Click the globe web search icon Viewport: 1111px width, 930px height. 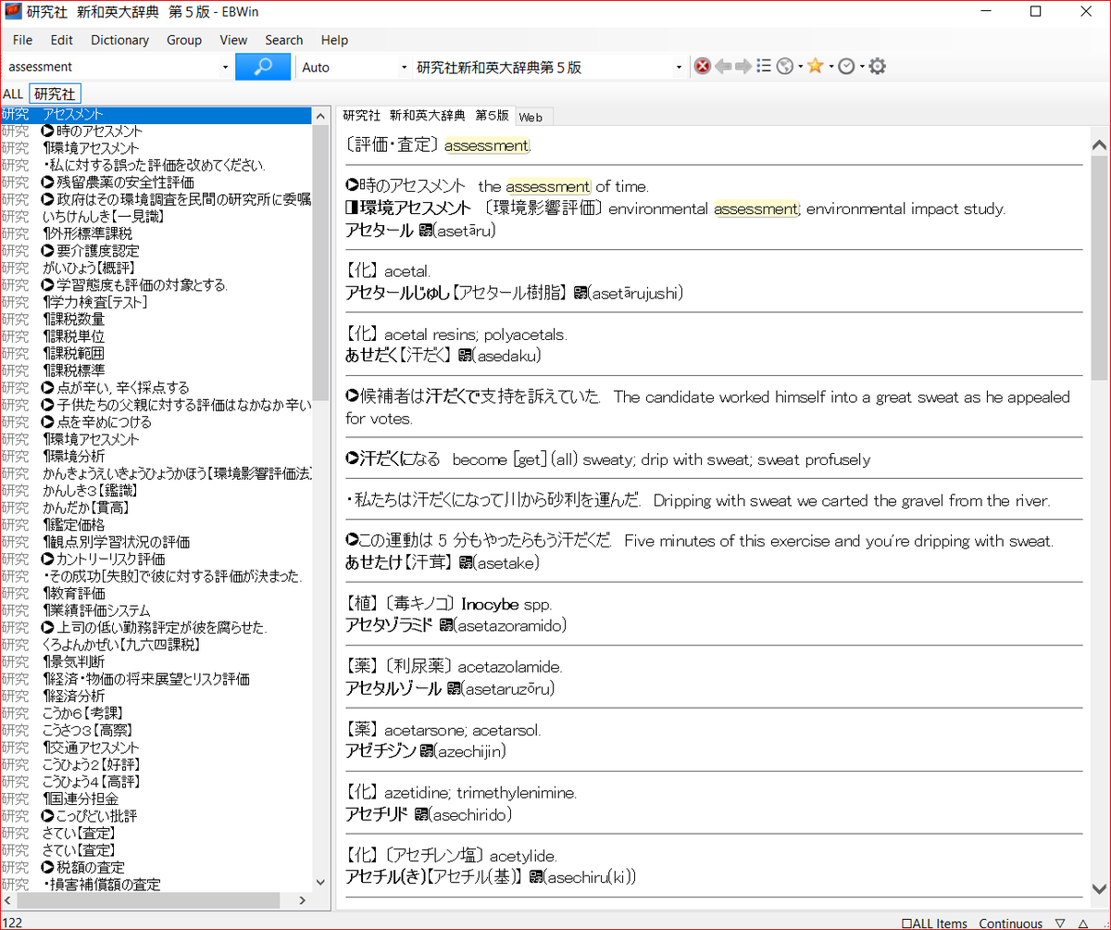(x=785, y=67)
